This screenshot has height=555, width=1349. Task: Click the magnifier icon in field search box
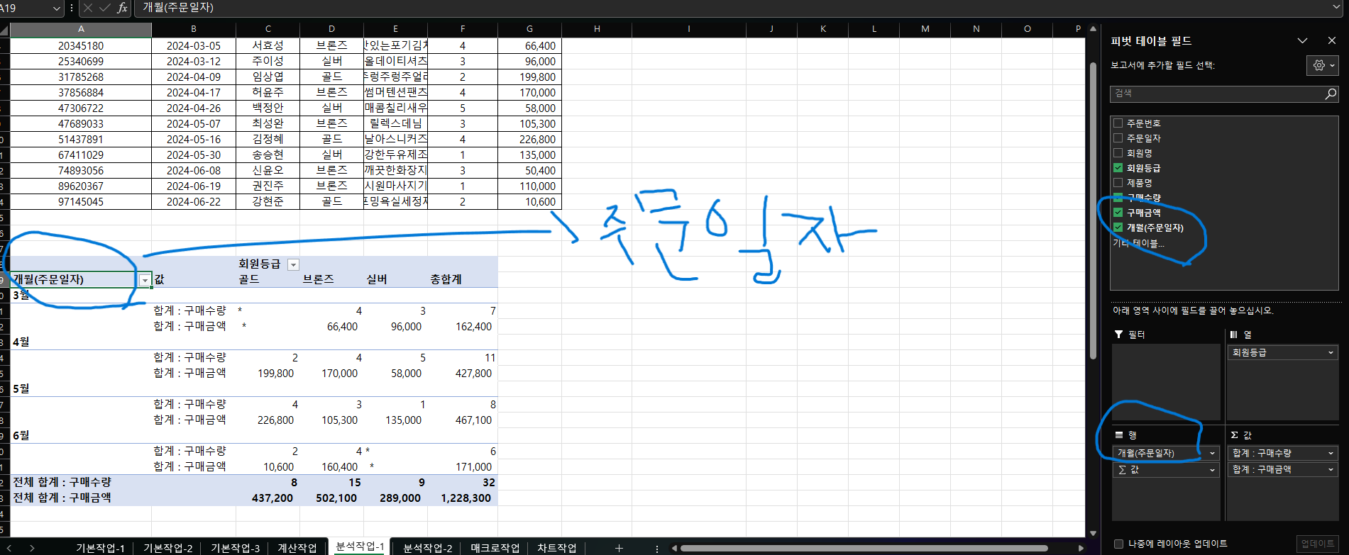1330,94
